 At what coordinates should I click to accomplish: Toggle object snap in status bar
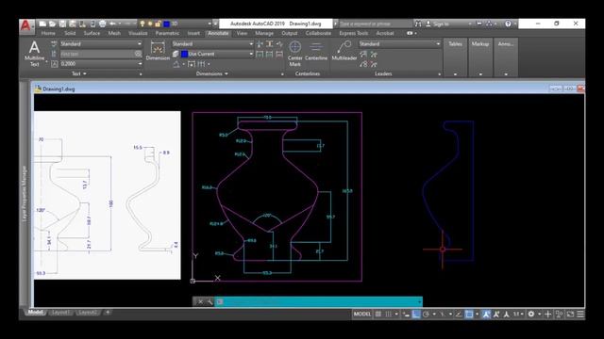coord(469,314)
